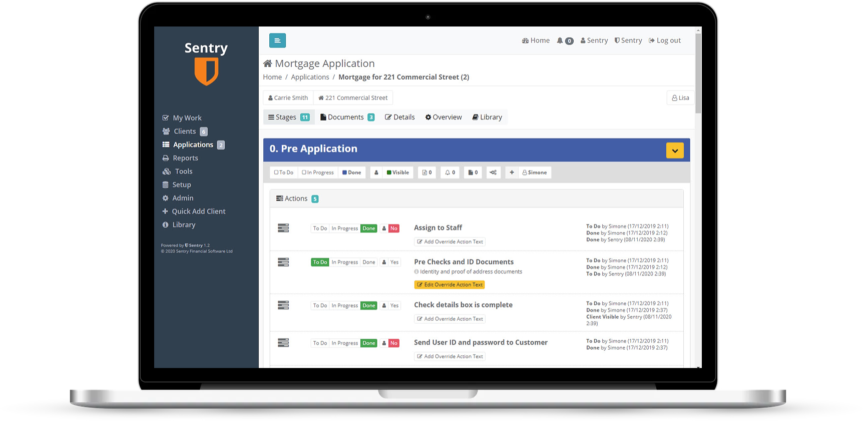Click the info icon beside Identity and proof text
The height and width of the screenshot is (421, 863).
click(x=416, y=272)
